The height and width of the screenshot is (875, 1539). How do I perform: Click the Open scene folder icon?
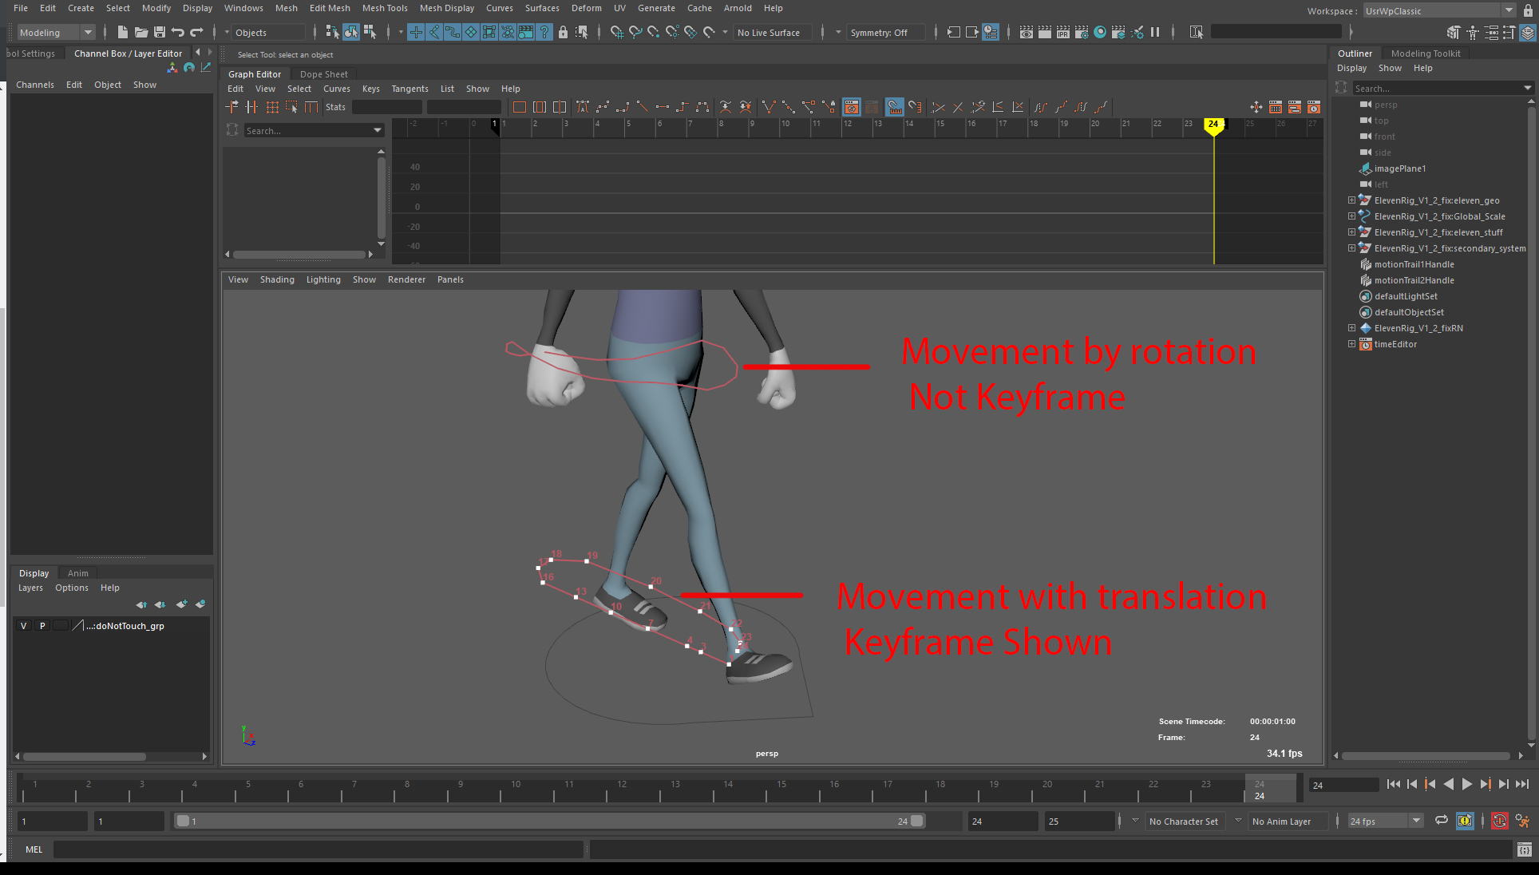[141, 32]
